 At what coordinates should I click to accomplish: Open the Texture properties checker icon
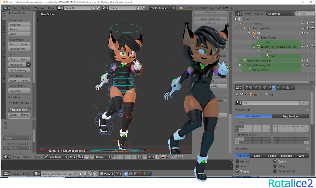coord(288,88)
